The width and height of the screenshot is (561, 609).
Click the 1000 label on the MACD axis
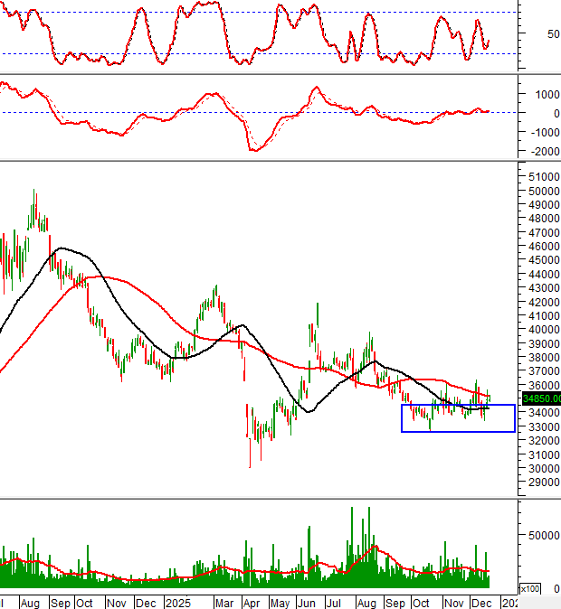[x=545, y=94]
